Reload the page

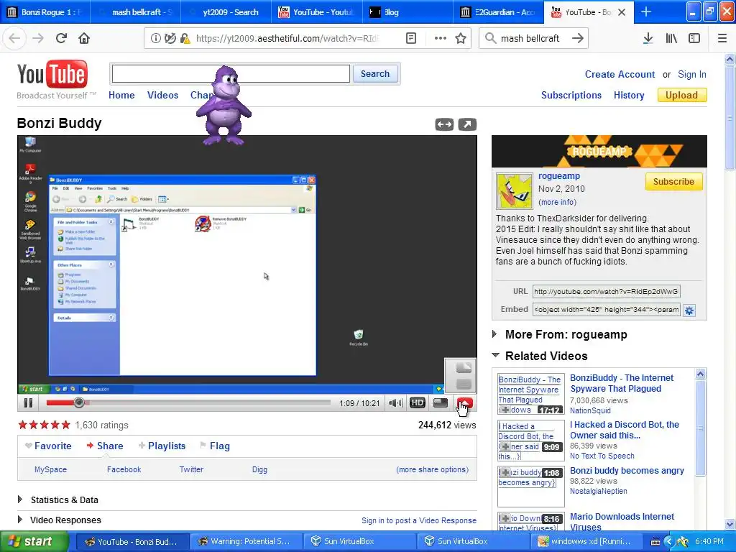tap(61, 38)
